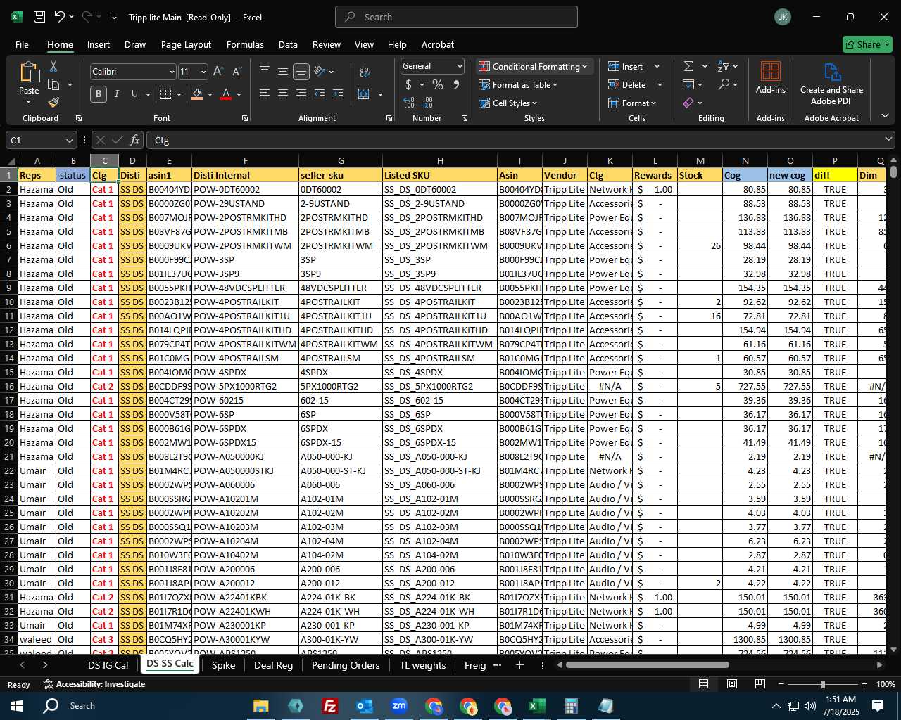901x720 pixels.
Task: Open Outlook from the taskbar
Action: 364,706
